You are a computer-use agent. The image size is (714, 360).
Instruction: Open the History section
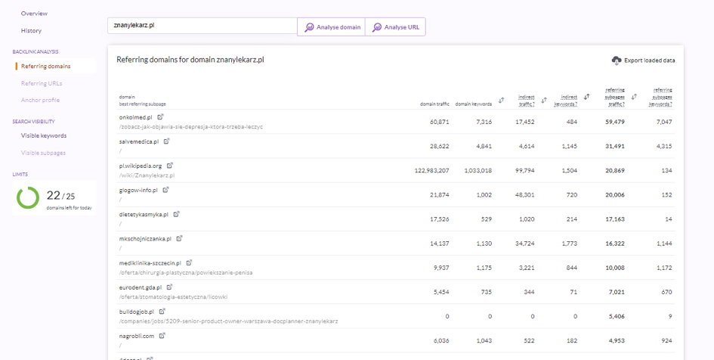[31, 30]
